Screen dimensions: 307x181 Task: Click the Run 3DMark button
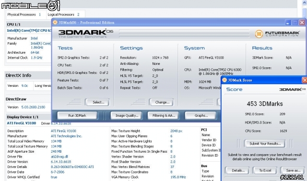(77, 116)
